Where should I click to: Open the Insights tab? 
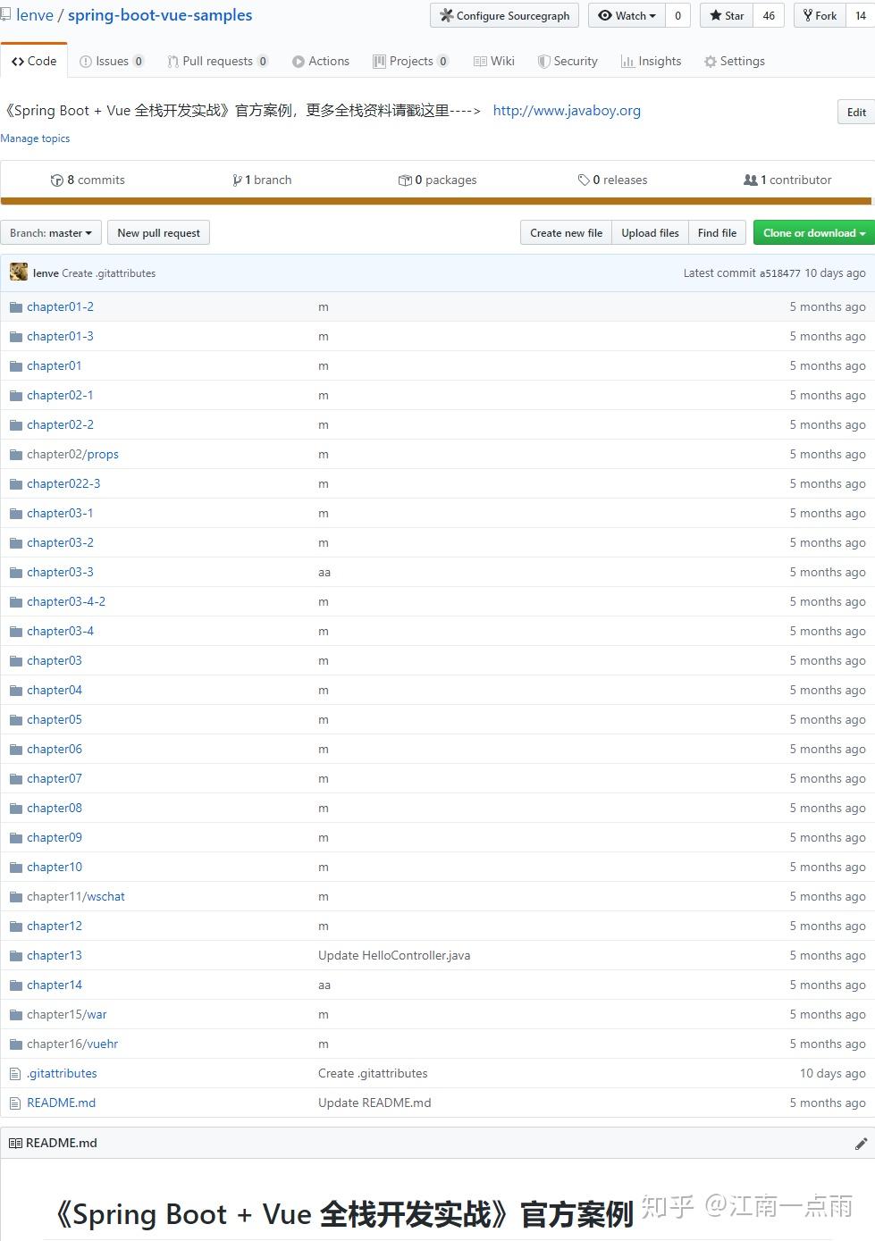(651, 61)
